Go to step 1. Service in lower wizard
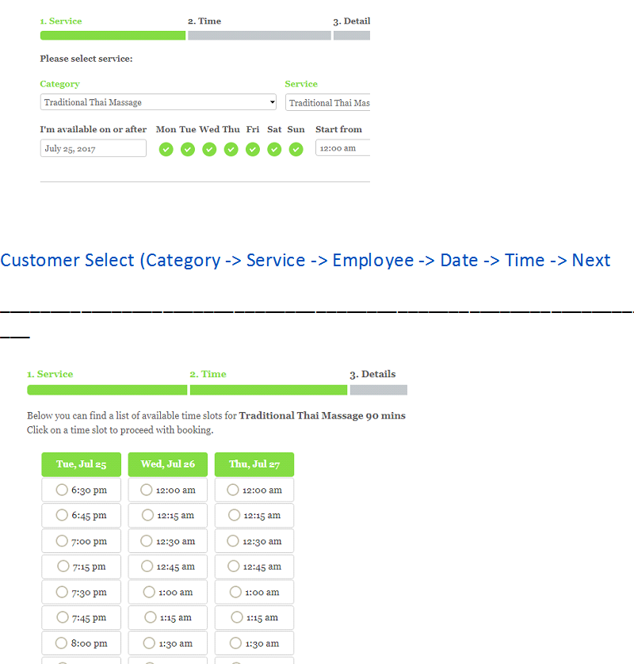Image resolution: width=634 pixels, height=664 pixels. click(x=50, y=374)
